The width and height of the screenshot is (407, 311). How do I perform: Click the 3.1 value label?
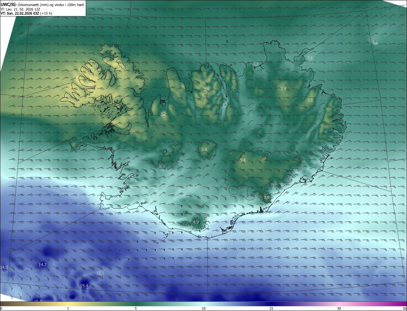click(310, 100)
